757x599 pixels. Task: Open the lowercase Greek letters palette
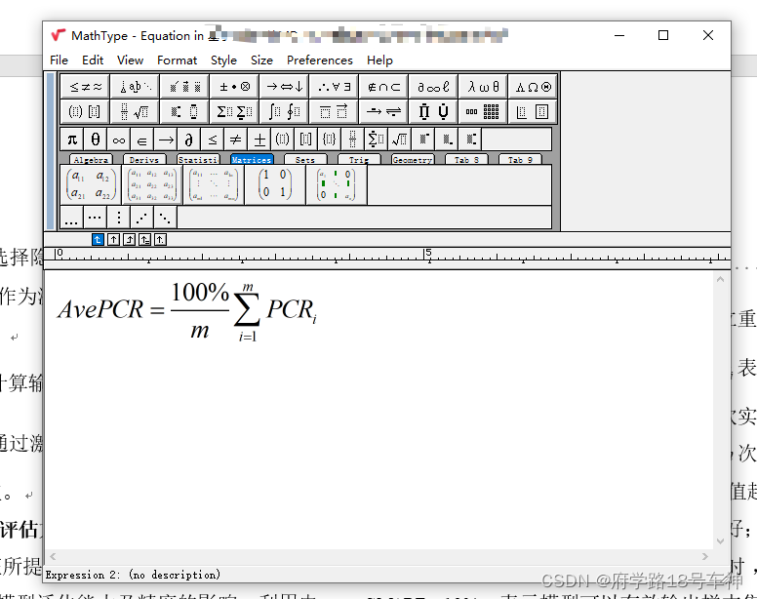483,87
